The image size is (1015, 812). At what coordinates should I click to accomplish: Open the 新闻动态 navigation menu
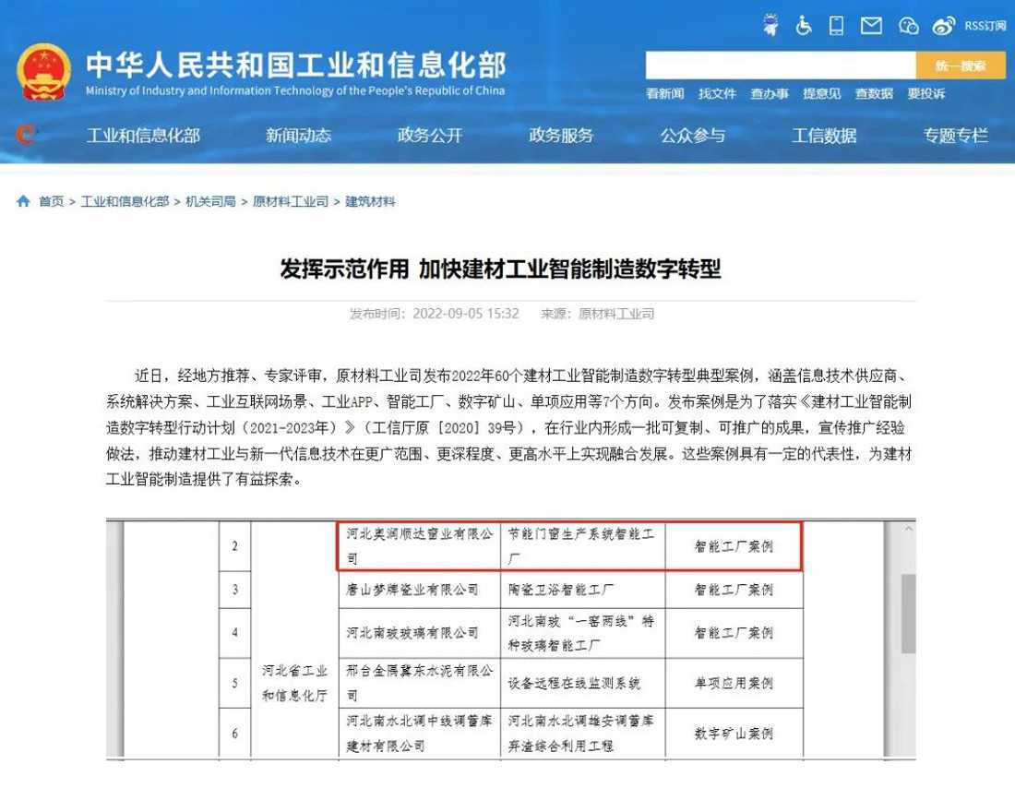298,136
